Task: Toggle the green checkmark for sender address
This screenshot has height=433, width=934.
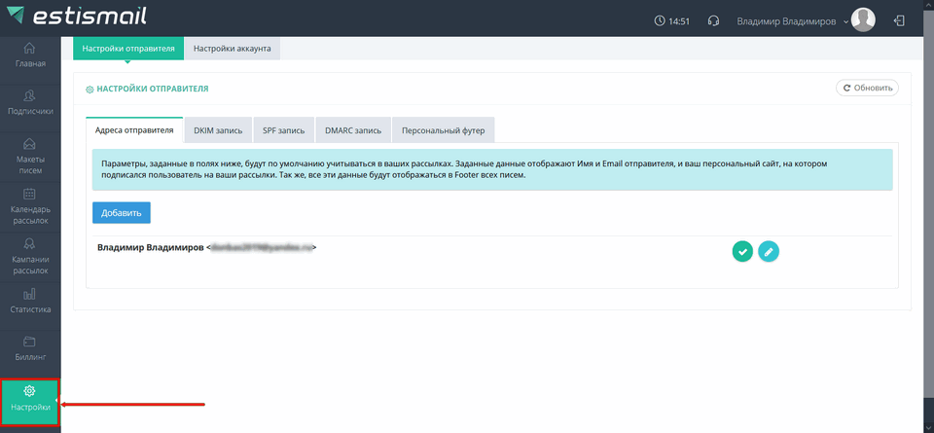Action: coord(742,252)
